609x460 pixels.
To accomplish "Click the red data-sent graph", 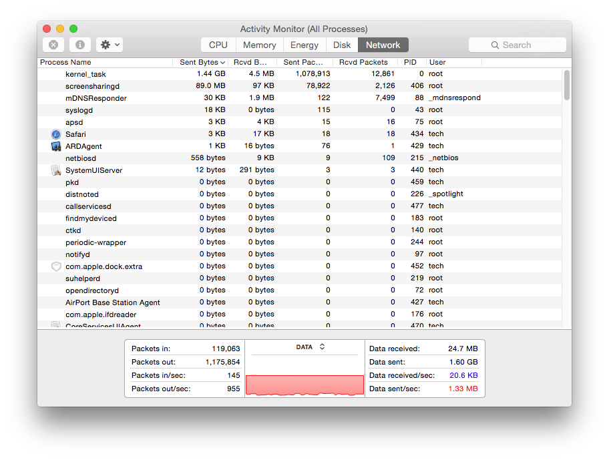I will click(305, 385).
